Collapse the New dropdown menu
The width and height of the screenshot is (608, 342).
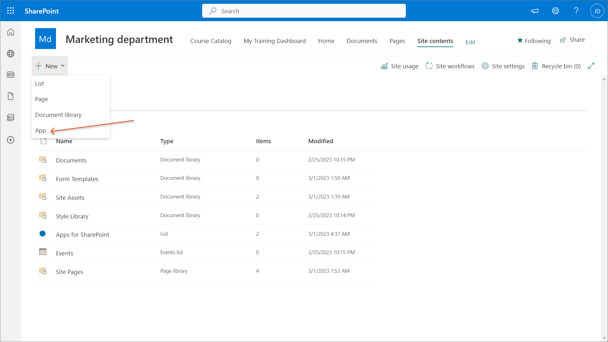(x=50, y=66)
